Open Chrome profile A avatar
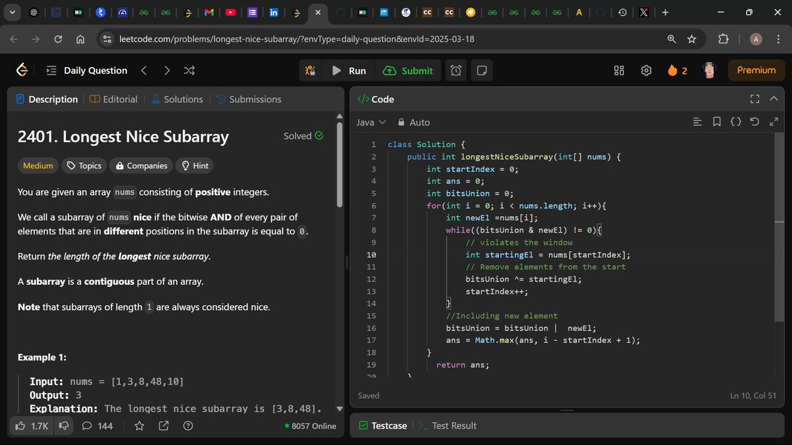The image size is (792, 445). pyautogui.click(x=756, y=39)
